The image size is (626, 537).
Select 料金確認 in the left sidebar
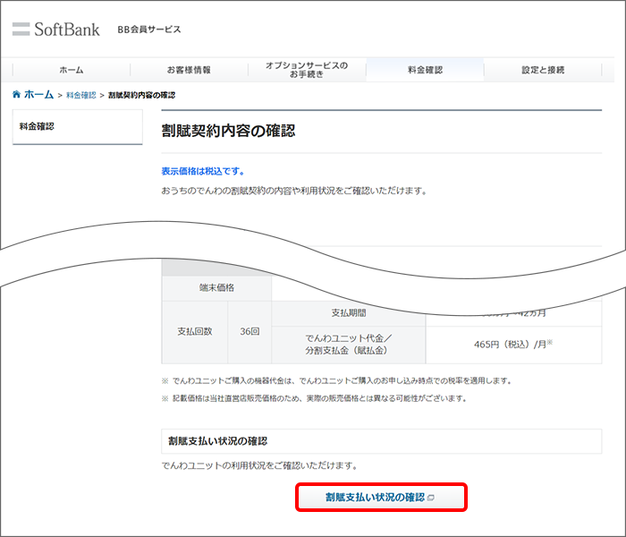[x=78, y=127]
